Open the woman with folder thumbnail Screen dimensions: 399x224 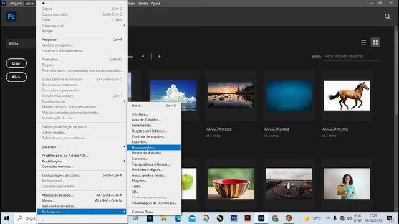(x=347, y=184)
